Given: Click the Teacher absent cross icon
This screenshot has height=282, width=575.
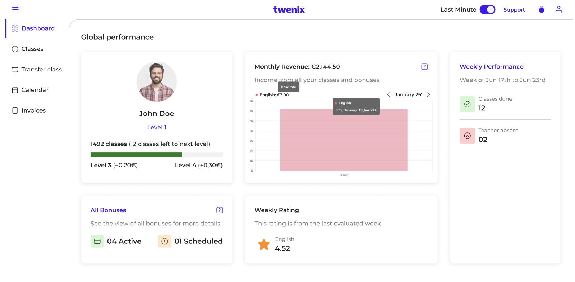Looking at the screenshot, I should 468,136.
